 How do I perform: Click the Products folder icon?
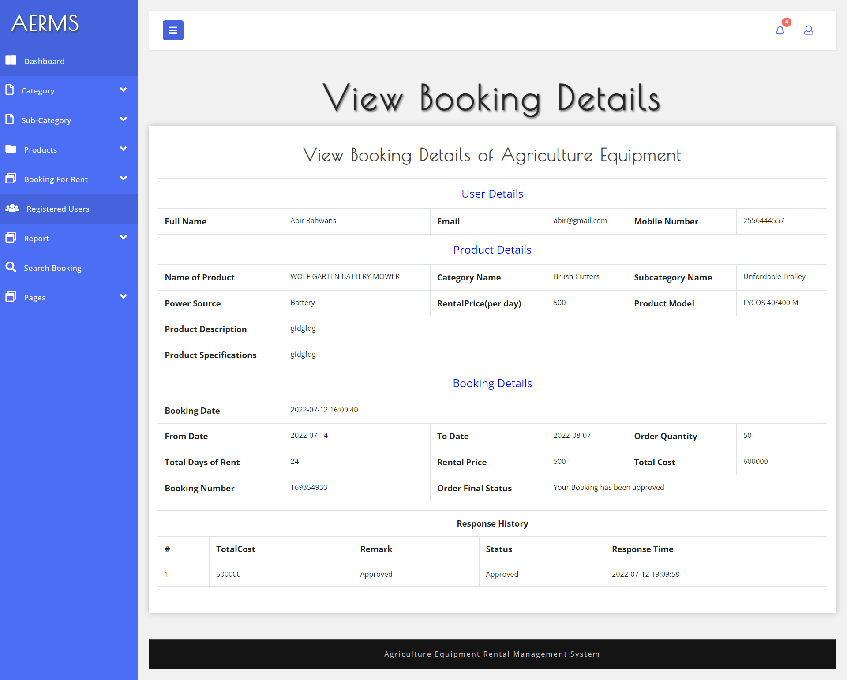coord(11,149)
